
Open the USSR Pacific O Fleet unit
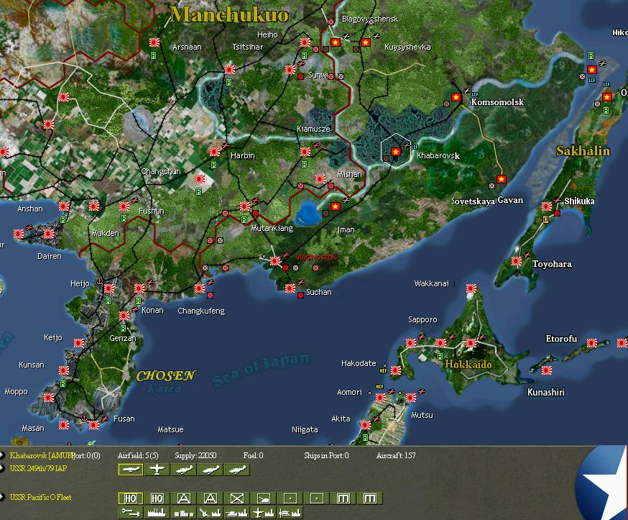pyautogui.click(x=40, y=497)
